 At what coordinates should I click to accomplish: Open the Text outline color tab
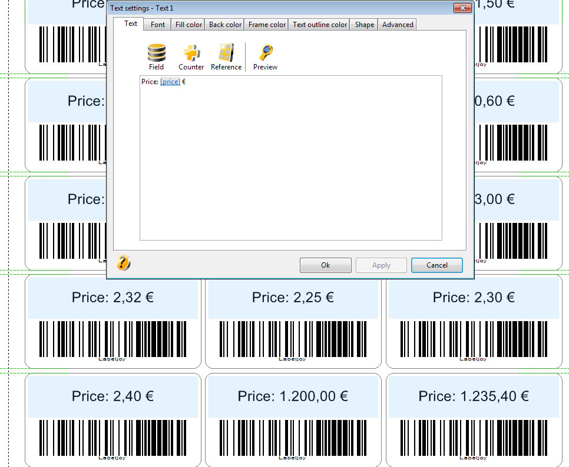(x=320, y=25)
